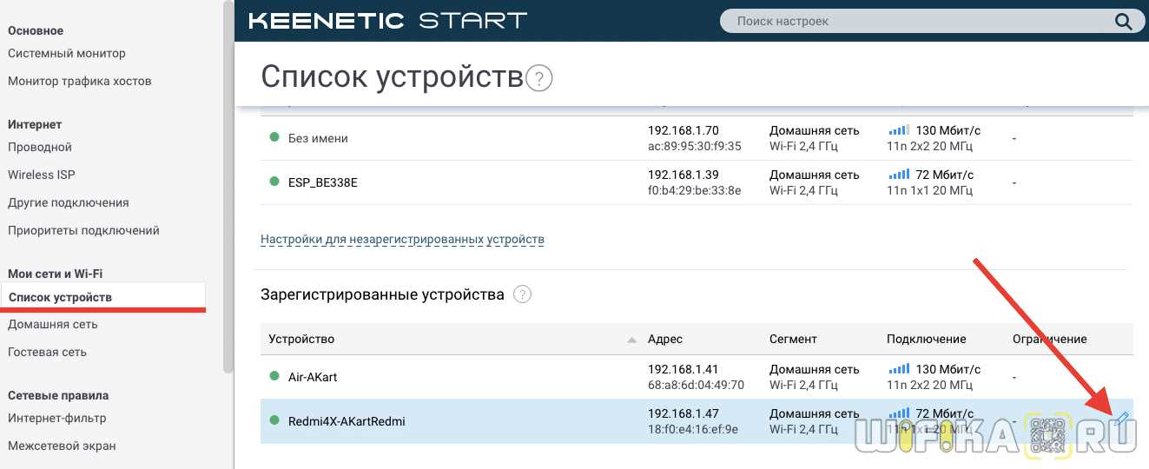
Task: Edit the Redmi4X-AKartRedmi device with pencil icon
Action: (x=1121, y=419)
